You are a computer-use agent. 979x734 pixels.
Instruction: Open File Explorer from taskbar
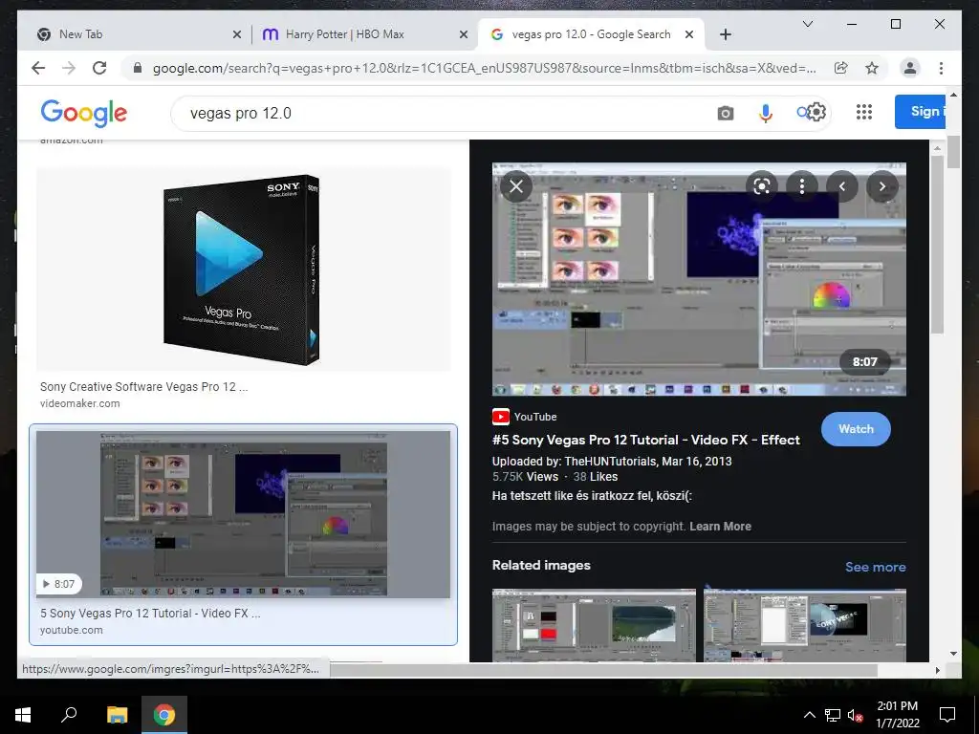(117, 715)
